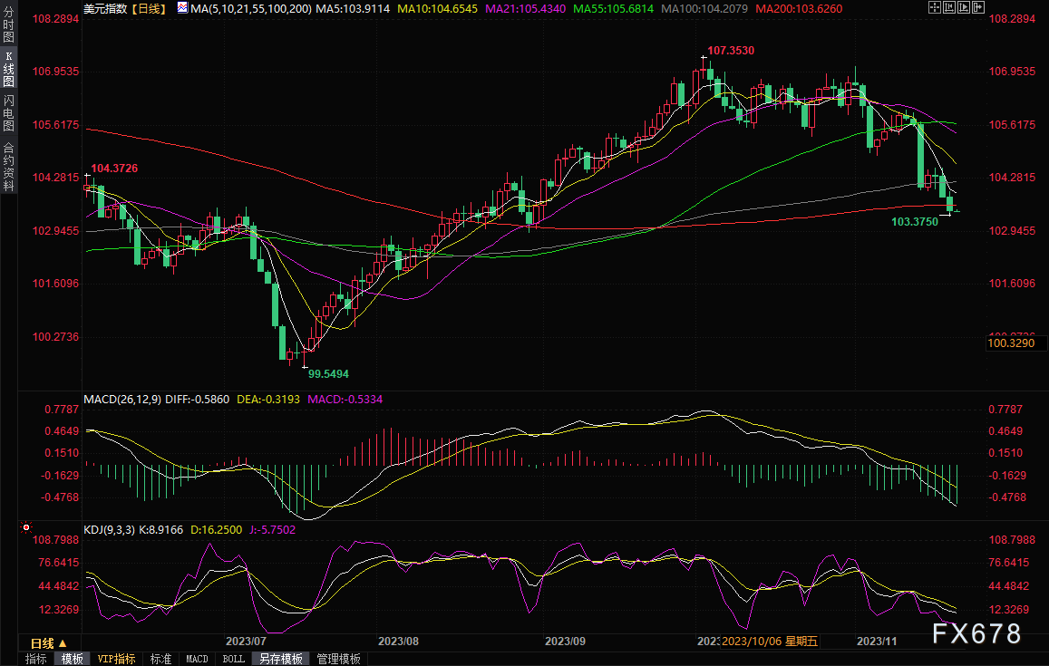This screenshot has height=666, width=1049.
Task: Apply the 标准 template
Action: (160, 659)
